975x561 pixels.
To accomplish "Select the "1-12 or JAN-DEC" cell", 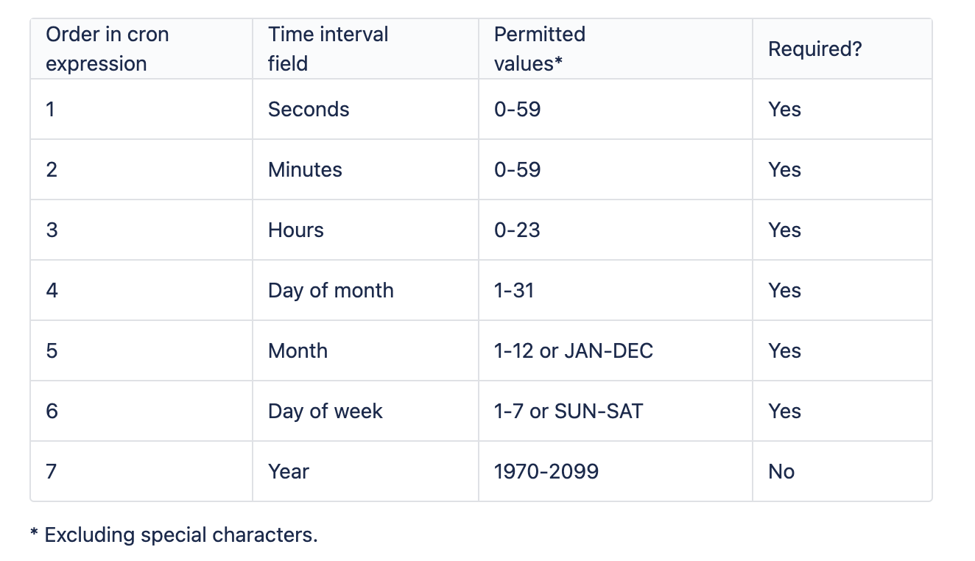I will tap(573, 351).
